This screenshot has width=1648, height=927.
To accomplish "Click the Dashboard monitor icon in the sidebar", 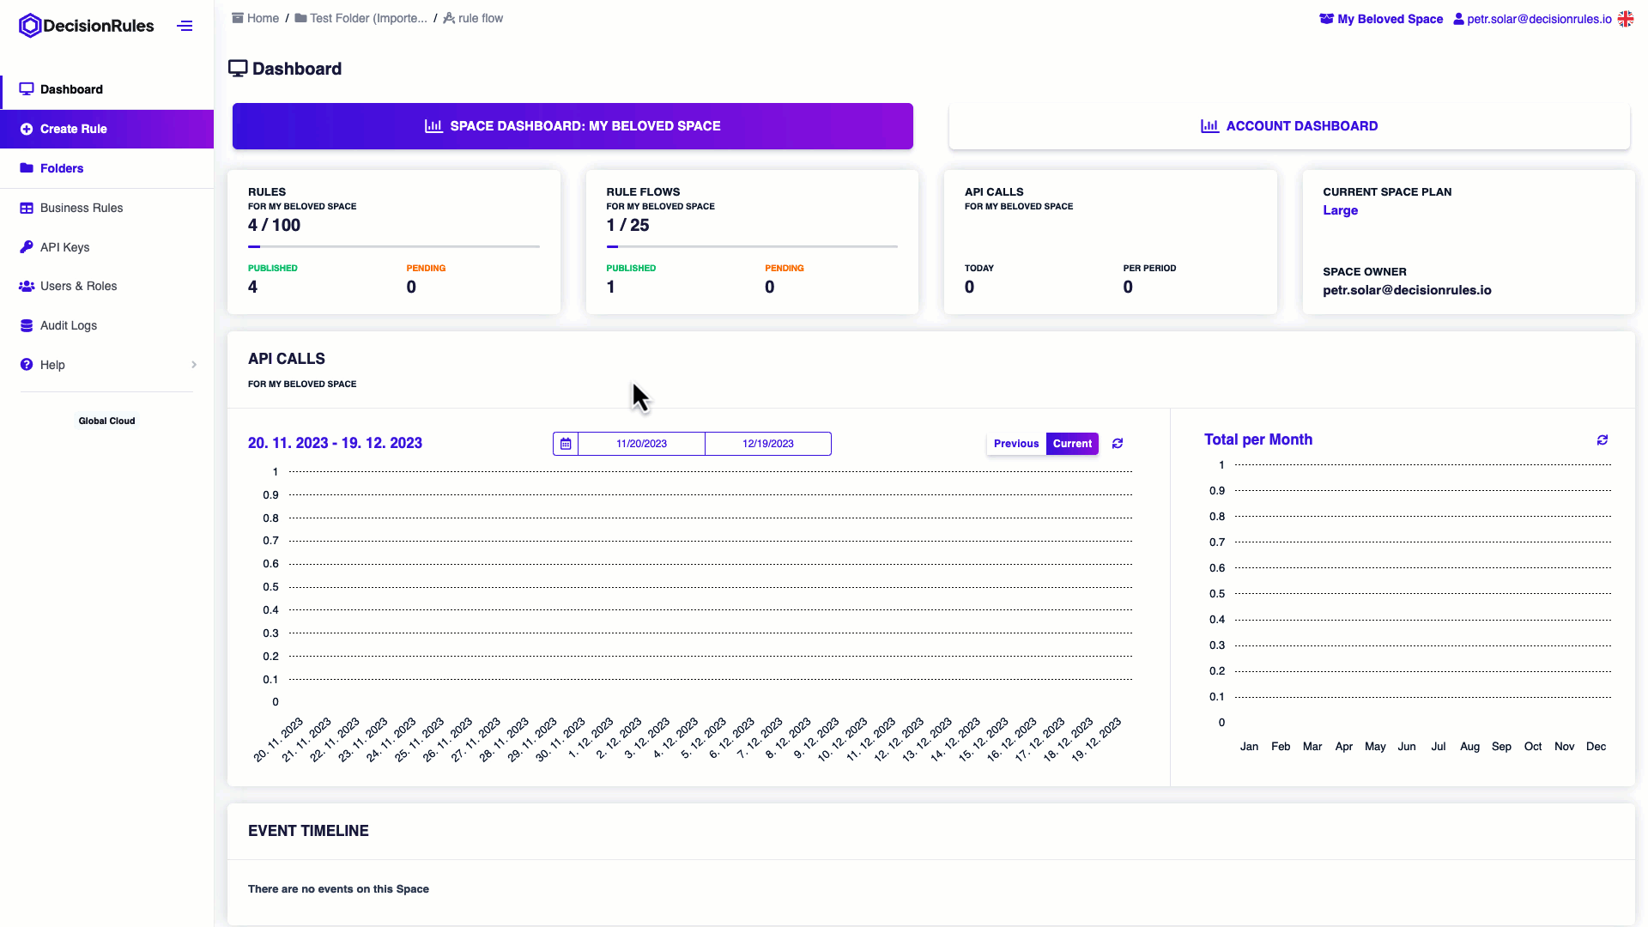I will (27, 89).
